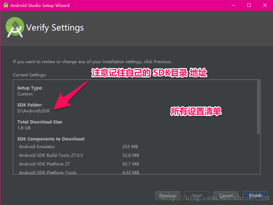This screenshot has width=273, height=205.
Task: Click the SDK Components to Download heading
Action: click(51, 139)
